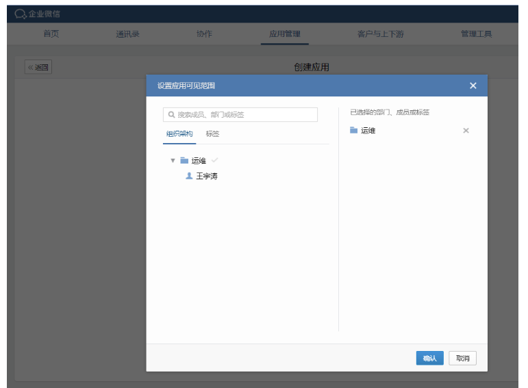The height and width of the screenshot is (388, 528).
Task: Remove 运维 from the selected list
Action: [466, 130]
